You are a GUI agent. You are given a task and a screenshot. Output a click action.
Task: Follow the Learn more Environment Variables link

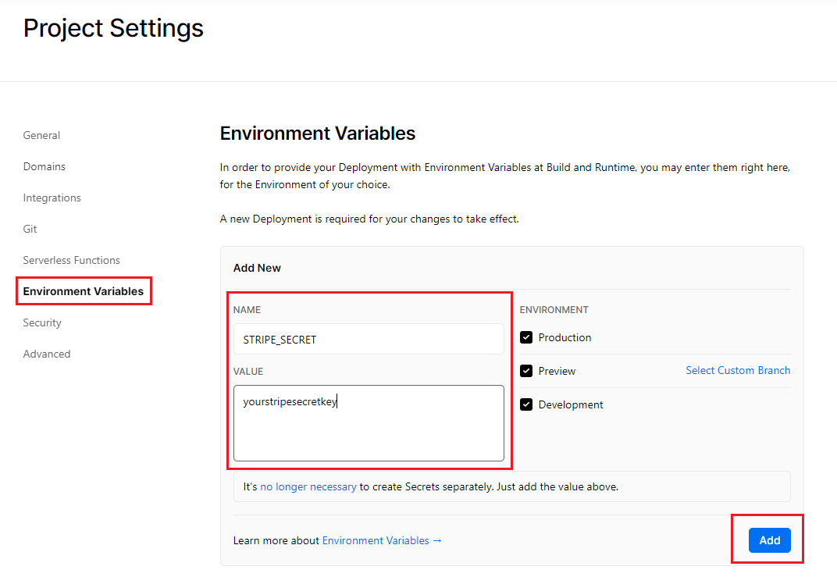point(382,540)
